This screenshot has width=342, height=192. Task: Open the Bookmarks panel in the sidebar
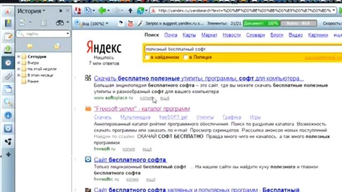pyautogui.click(x=8, y=23)
